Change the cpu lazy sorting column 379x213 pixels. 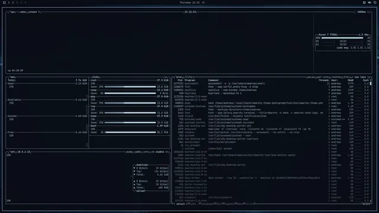[360, 77]
